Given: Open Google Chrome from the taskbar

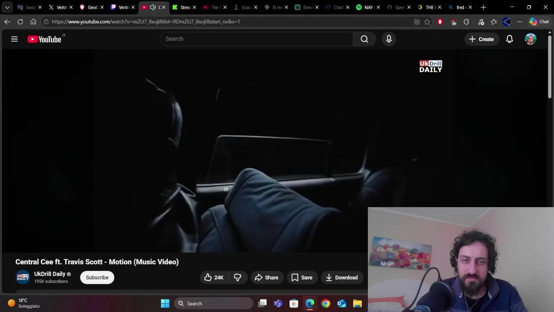Looking at the screenshot, I should pos(325,303).
